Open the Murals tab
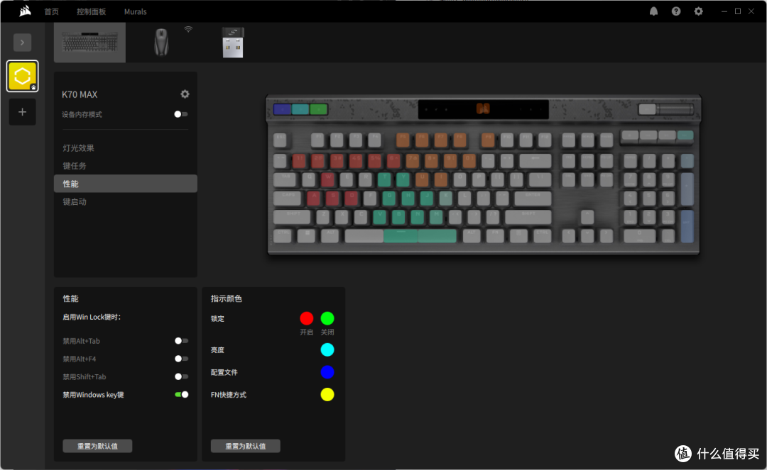 pos(135,11)
